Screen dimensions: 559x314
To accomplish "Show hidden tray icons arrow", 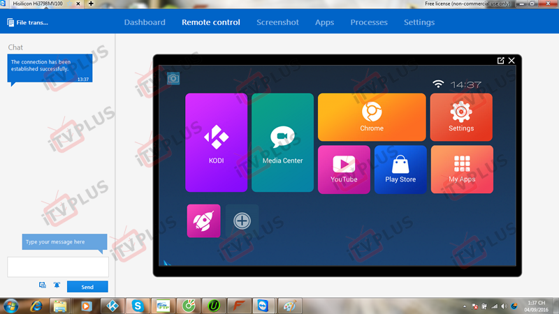I will [465, 306].
